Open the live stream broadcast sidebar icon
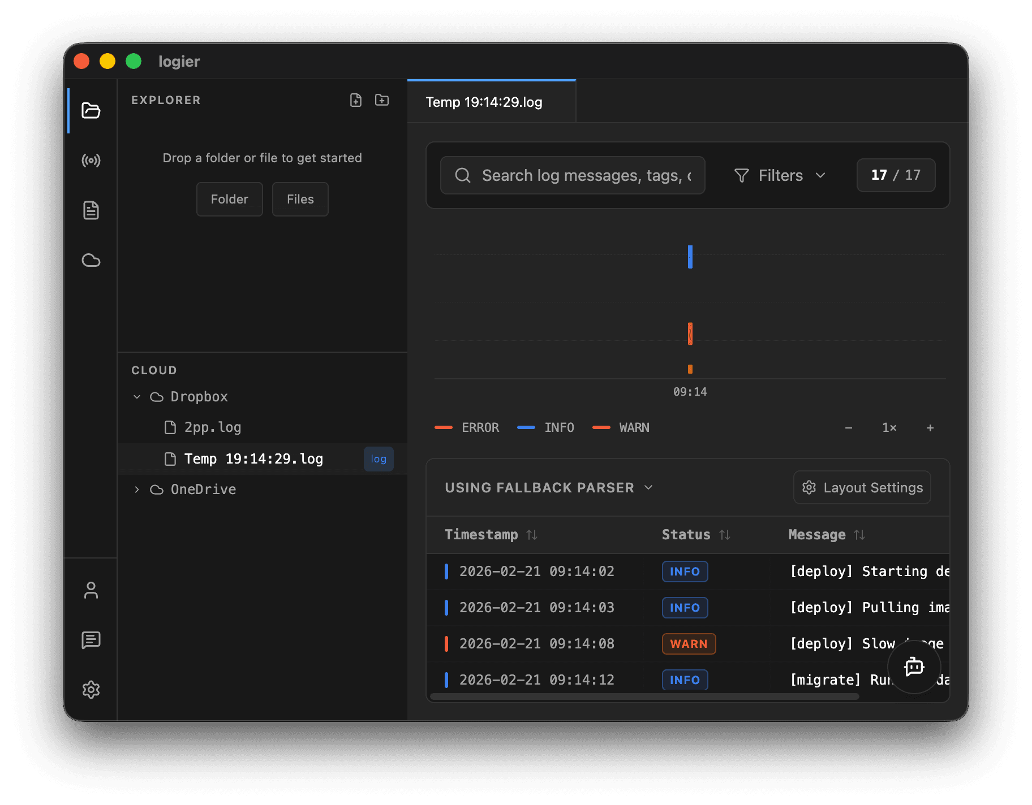This screenshot has height=805, width=1032. [x=91, y=161]
